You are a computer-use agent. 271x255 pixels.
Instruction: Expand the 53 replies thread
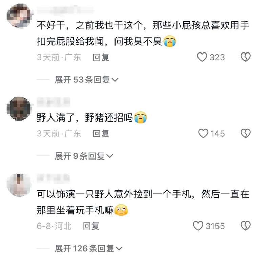point(86,80)
